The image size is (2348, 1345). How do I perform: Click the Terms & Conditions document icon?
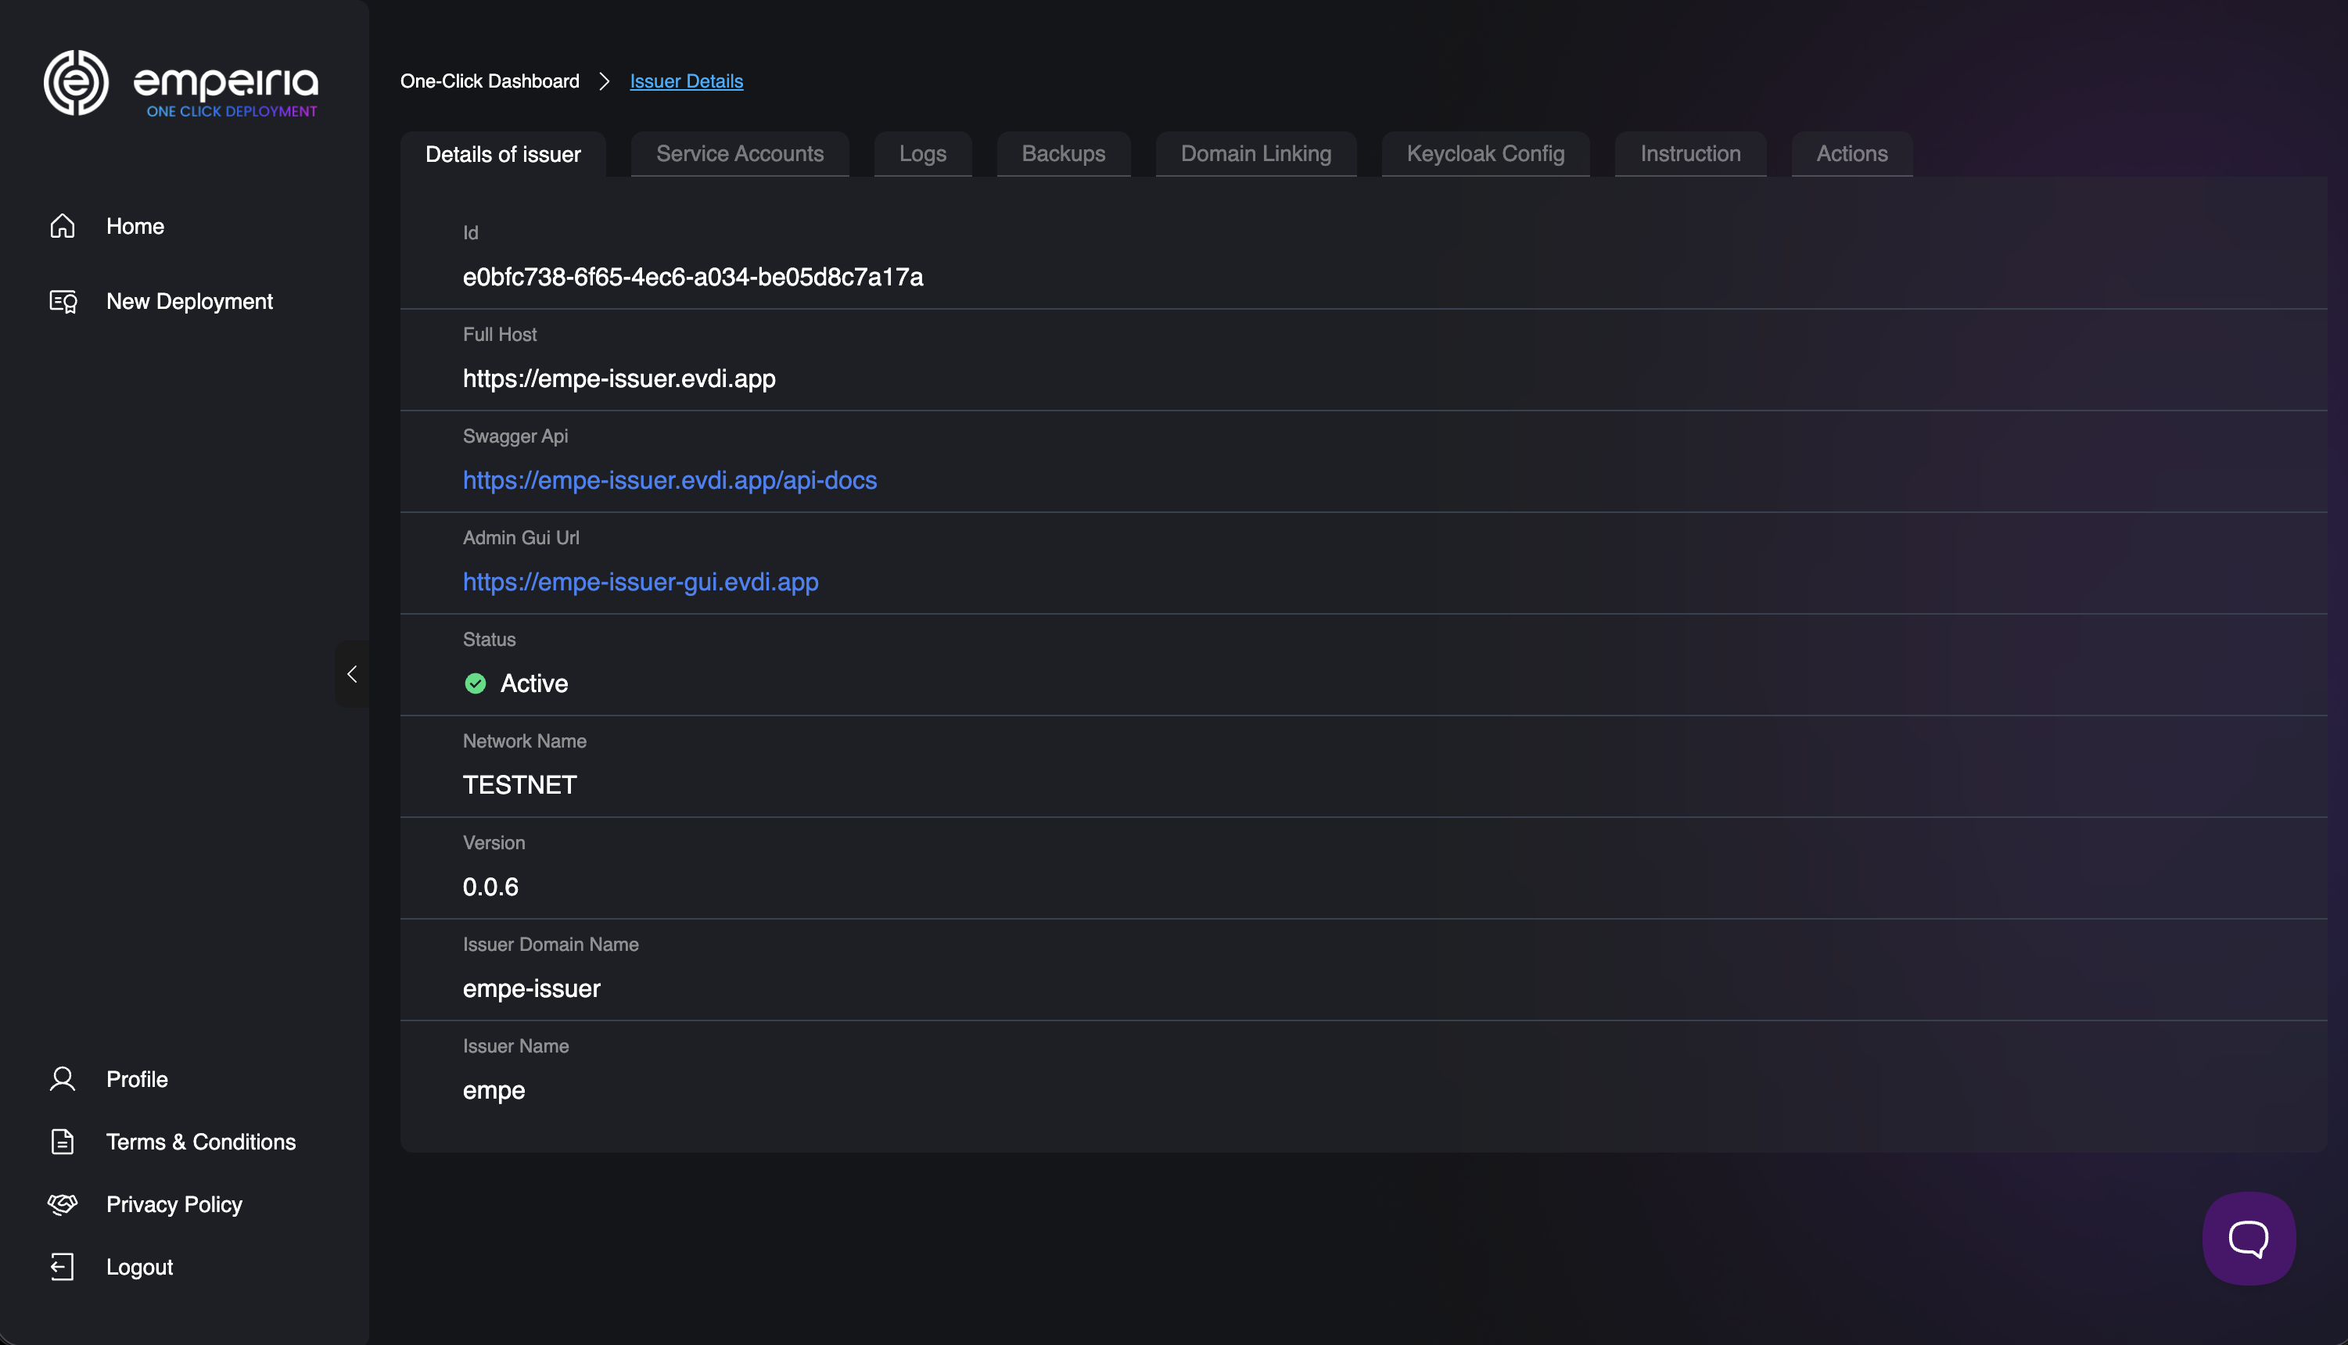(63, 1142)
